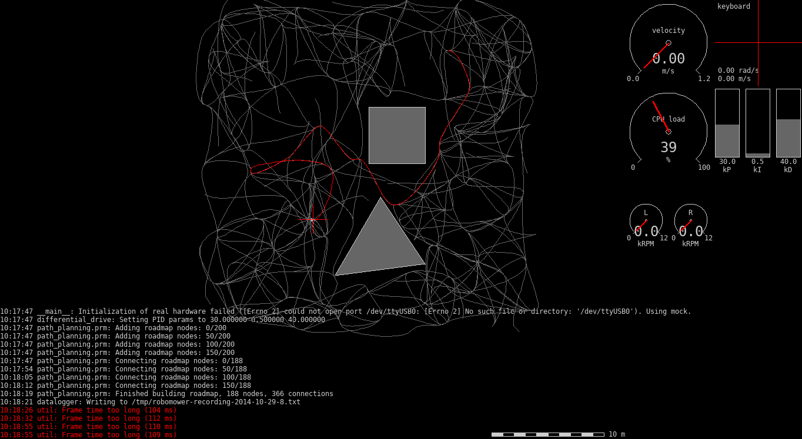Click 'Connecting roadmap nodes: 150/188' log line
This screenshot has height=439, width=802.
point(125,386)
